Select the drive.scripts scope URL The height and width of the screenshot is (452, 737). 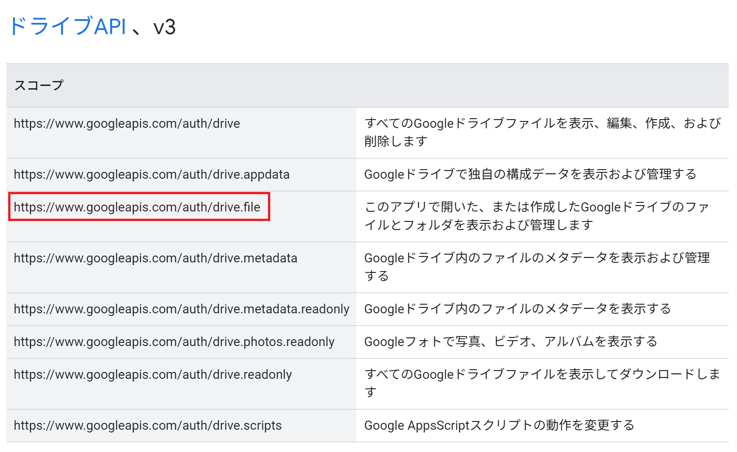coord(147,426)
